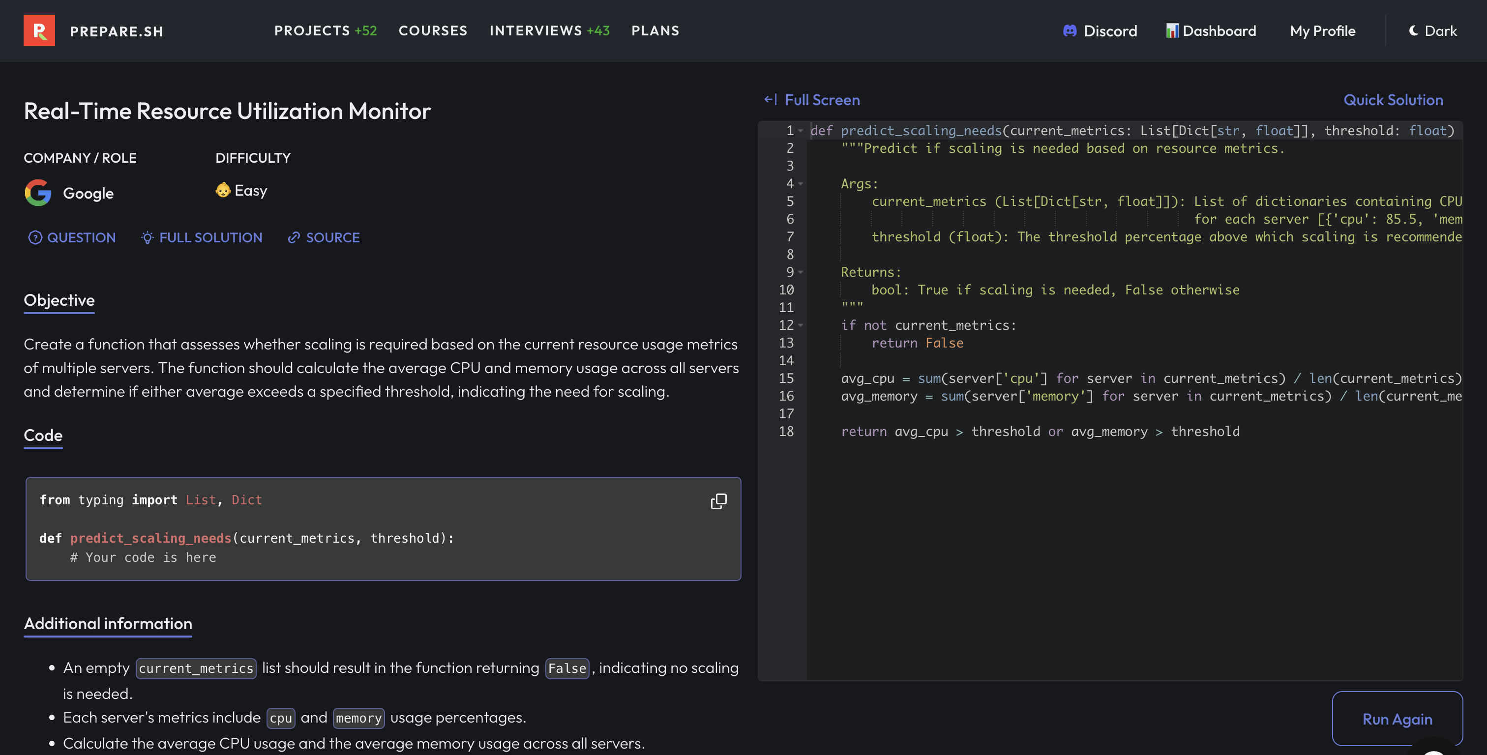The width and height of the screenshot is (1487, 755).
Task: Open the PROJECTS menu
Action: click(312, 30)
